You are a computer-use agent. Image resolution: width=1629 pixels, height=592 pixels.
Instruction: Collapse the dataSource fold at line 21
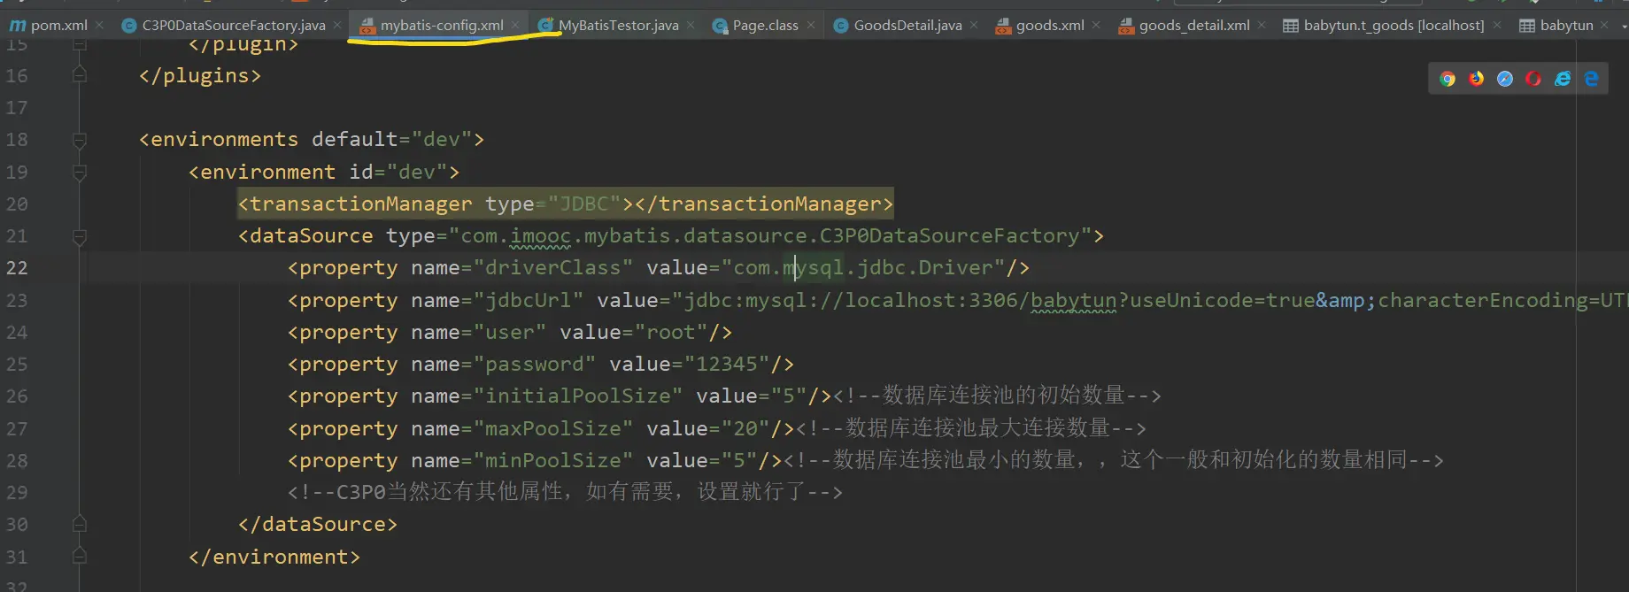(x=79, y=236)
